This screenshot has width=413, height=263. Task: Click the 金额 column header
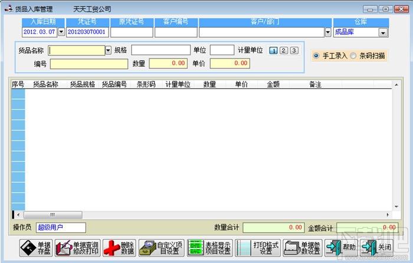tap(273, 84)
